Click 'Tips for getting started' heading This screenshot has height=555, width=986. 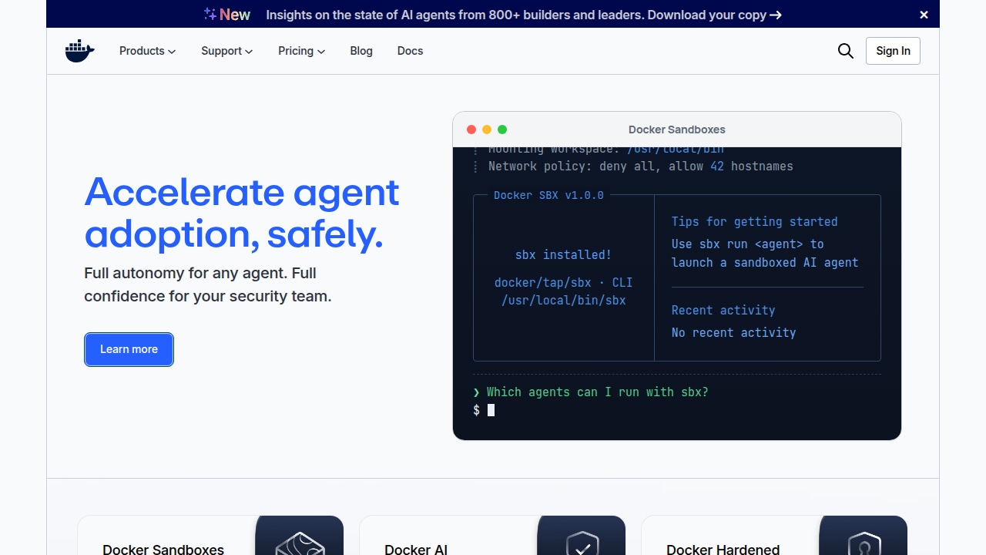pyautogui.click(x=754, y=221)
